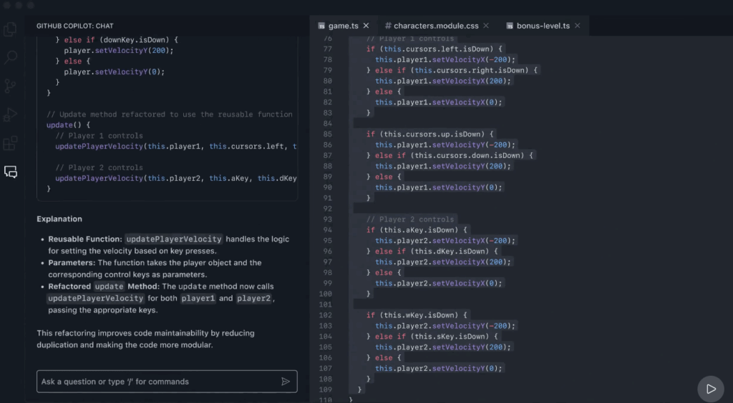Click updatePlayerVelocity code chip after Reusable Function
The height and width of the screenshot is (403, 733).
point(174,239)
